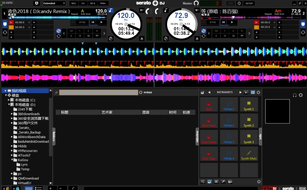
Task: Toggle the reloop icon on deck 1
Action: click(x=59, y=36)
